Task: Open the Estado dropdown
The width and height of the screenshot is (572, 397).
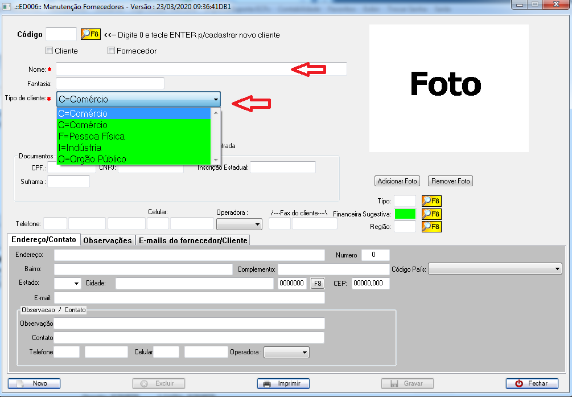Action: [x=76, y=284]
